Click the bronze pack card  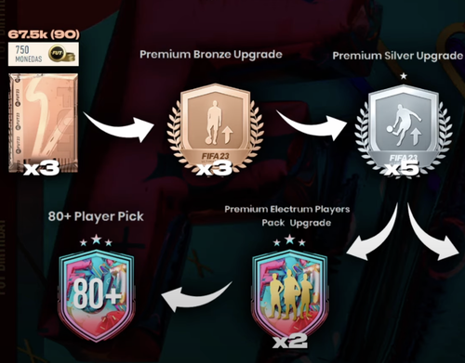click(43, 123)
